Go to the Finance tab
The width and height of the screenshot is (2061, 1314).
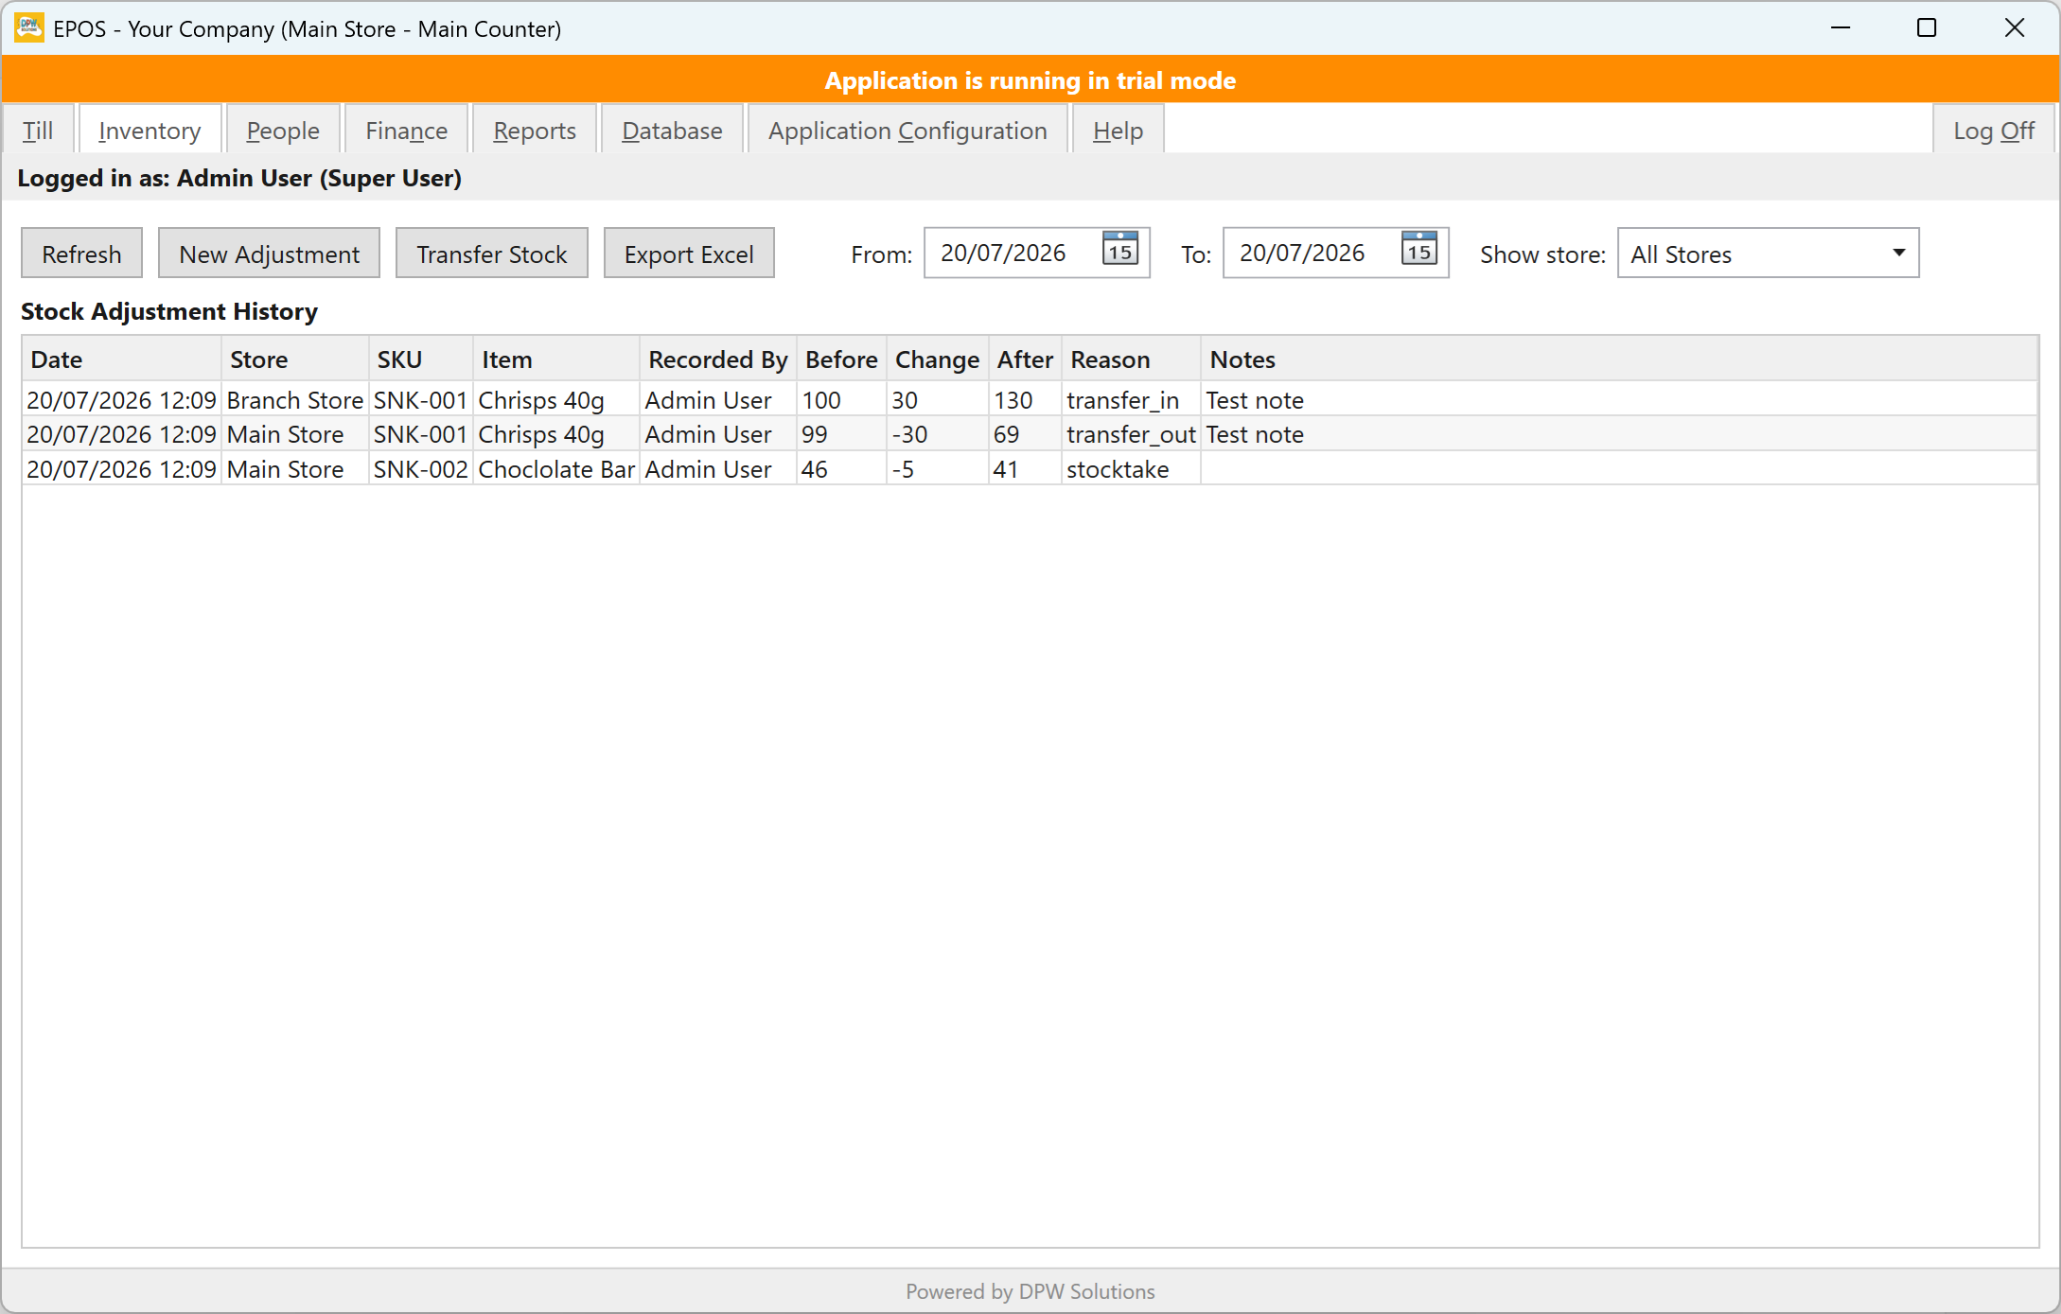click(x=406, y=130)
